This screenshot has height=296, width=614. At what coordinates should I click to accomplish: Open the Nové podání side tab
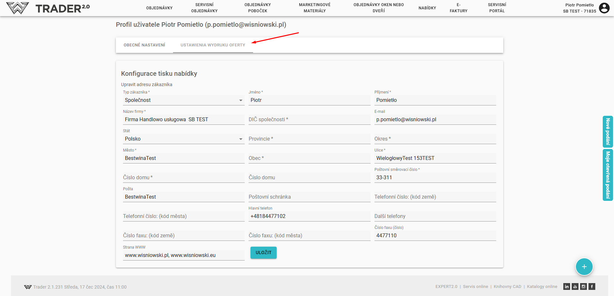point(608,132)
